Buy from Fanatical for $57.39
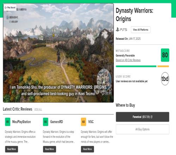 click(143, 117)
